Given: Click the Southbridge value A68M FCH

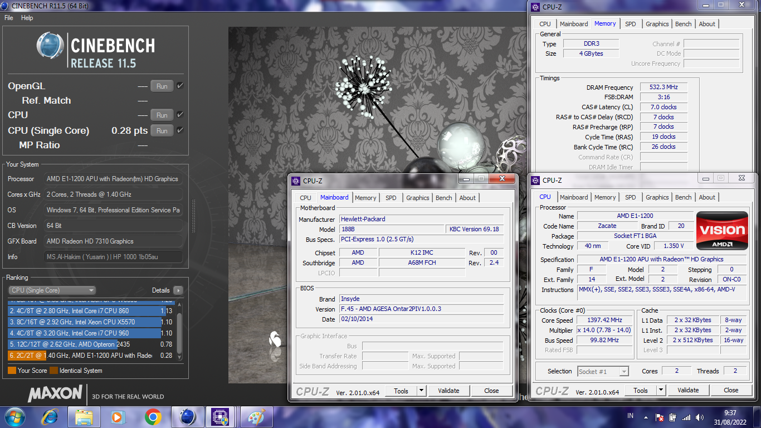Looking at the screenshot, I should point(422,262).
